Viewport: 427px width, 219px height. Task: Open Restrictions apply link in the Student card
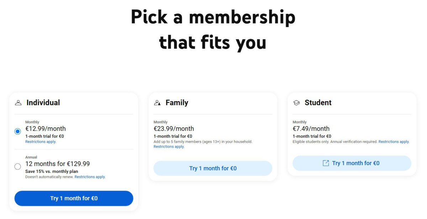click(394, 142)
